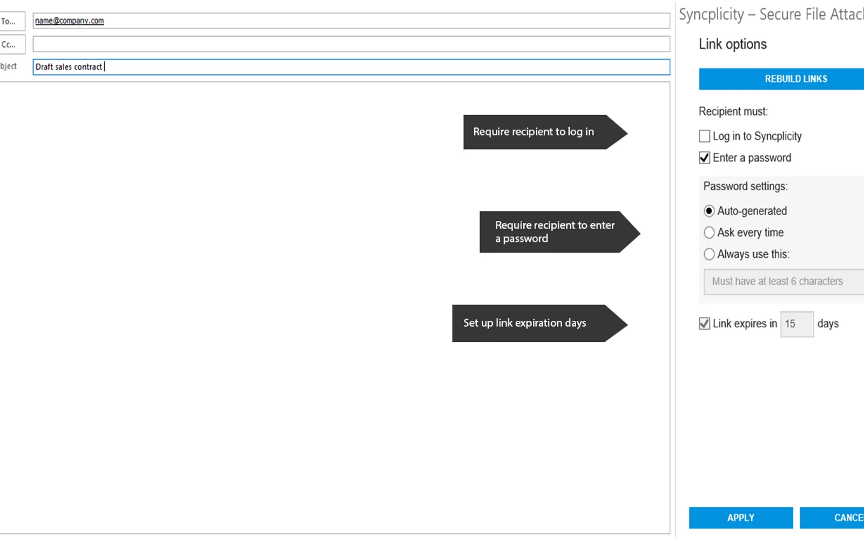This screenshot has width=864, height=540.
Task: Uncheck the Enter a password checkbox
Action: 704,158
